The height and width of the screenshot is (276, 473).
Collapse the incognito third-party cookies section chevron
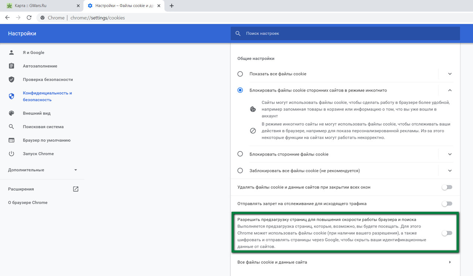[450, 90]
